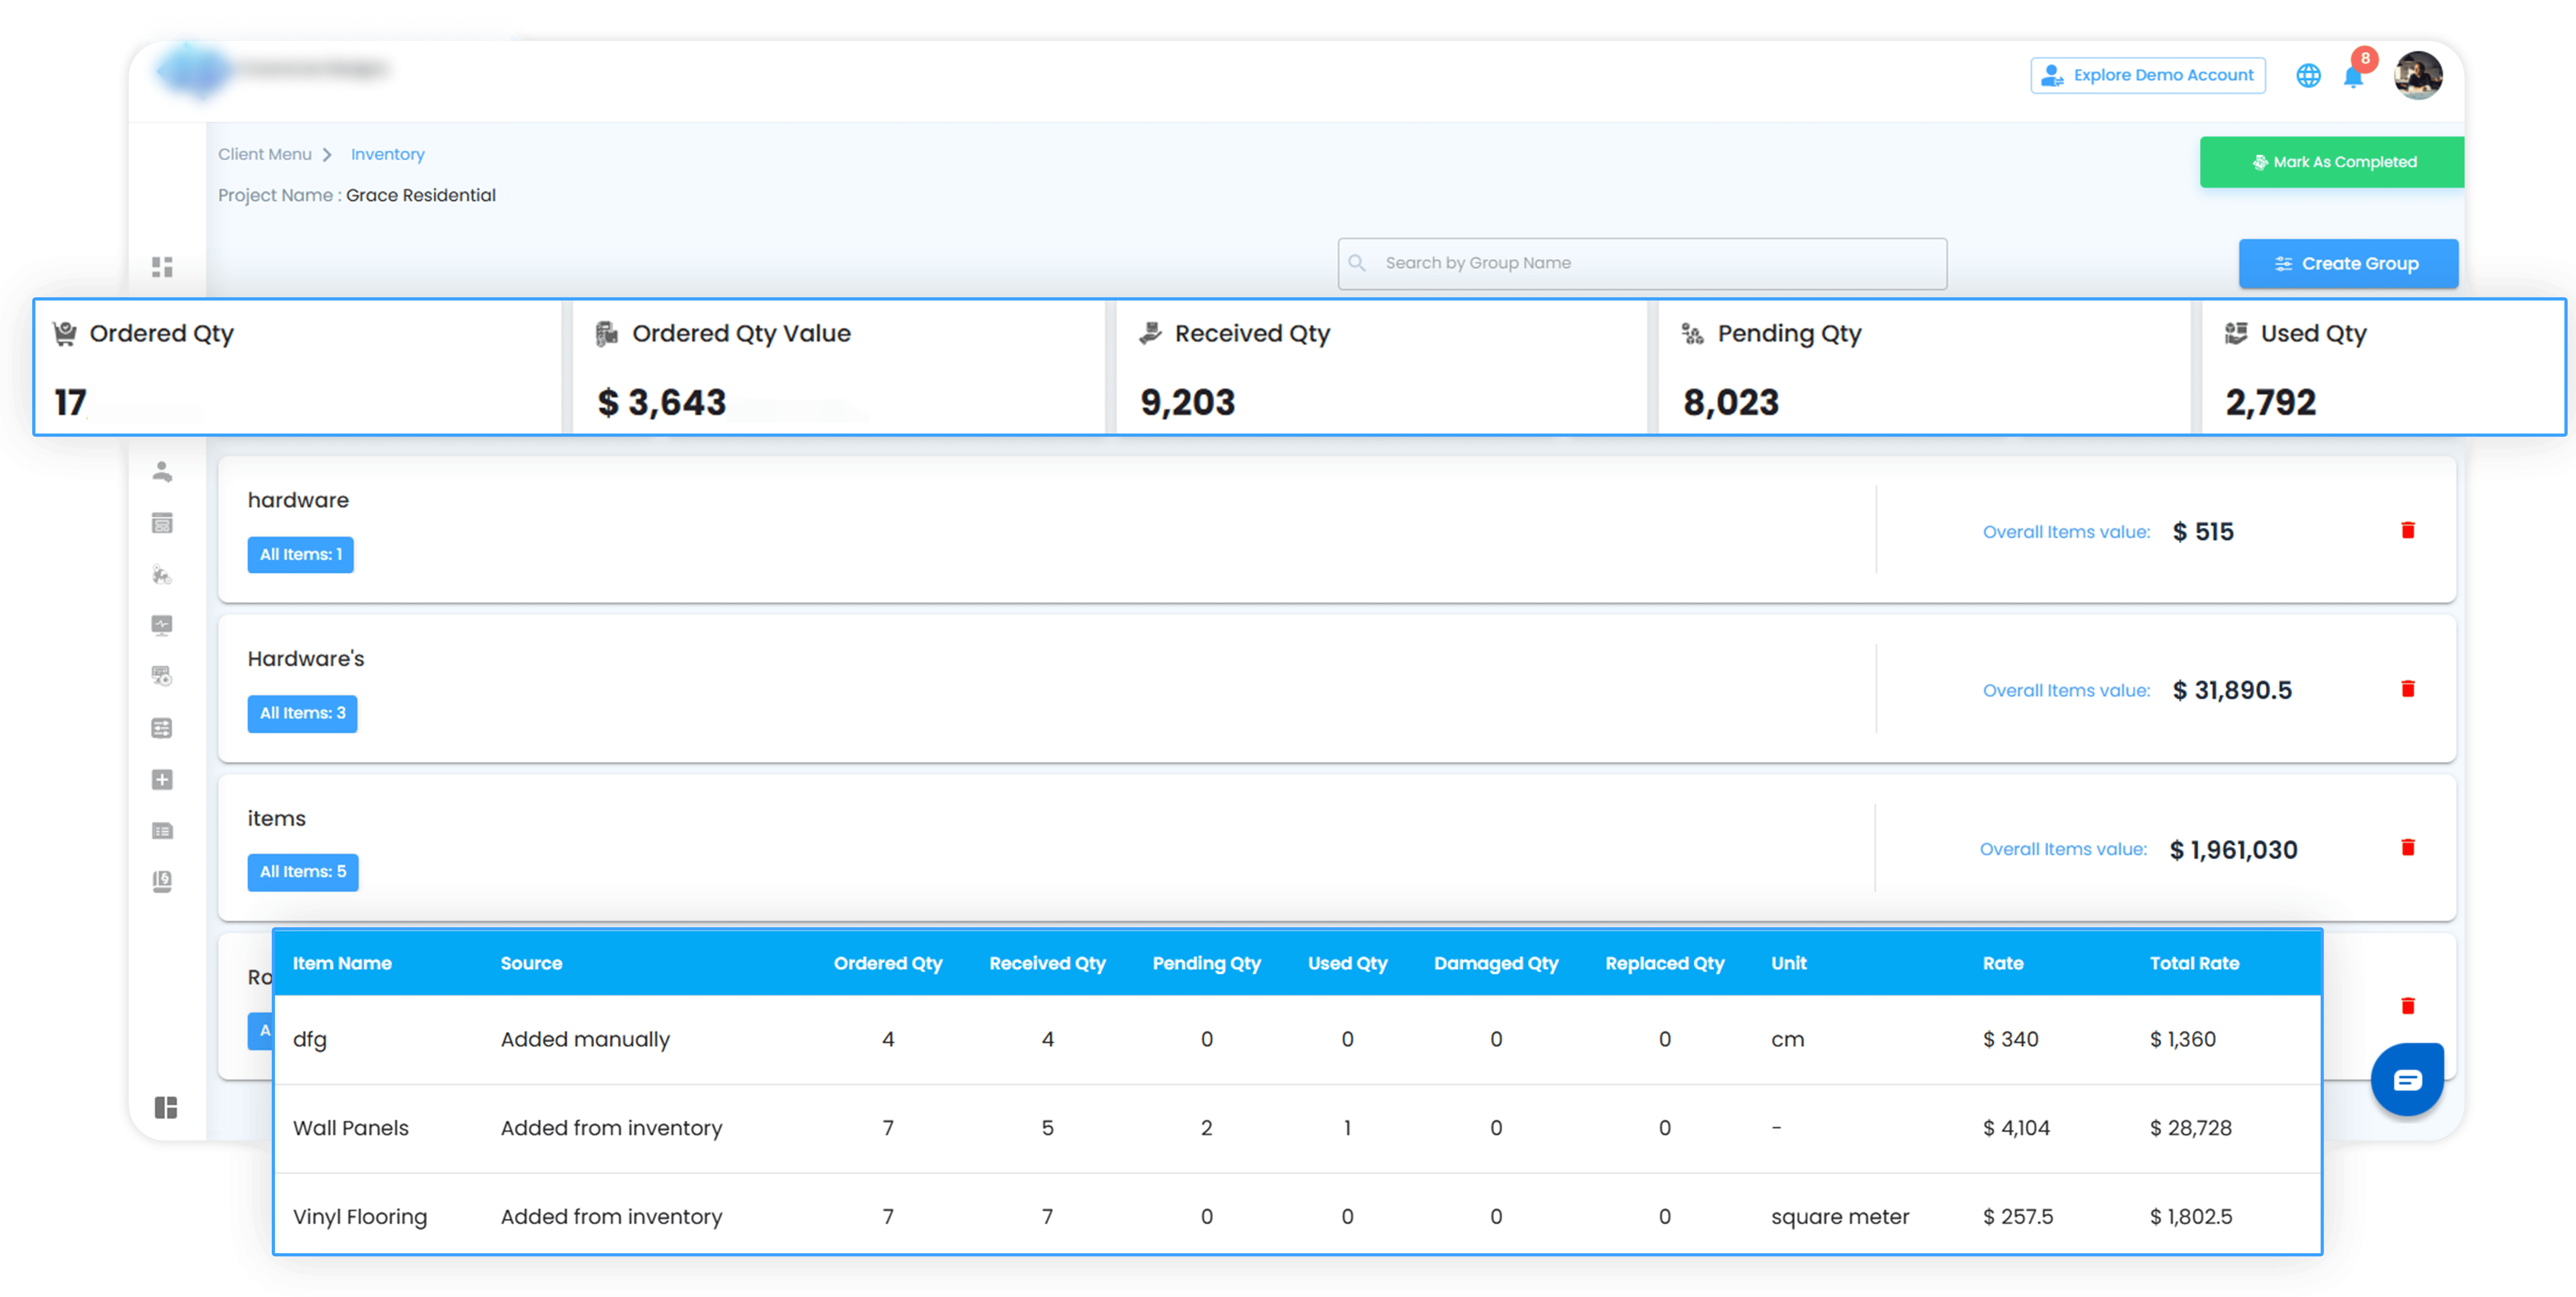Expand the Hardware's group card
Viewport: 2576px width, 1297px height.
point(1337,689)
